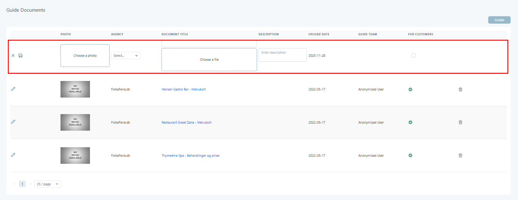Viewport: 518px width, 200px height.
Task: Click the document title input field
Action: 209,44
